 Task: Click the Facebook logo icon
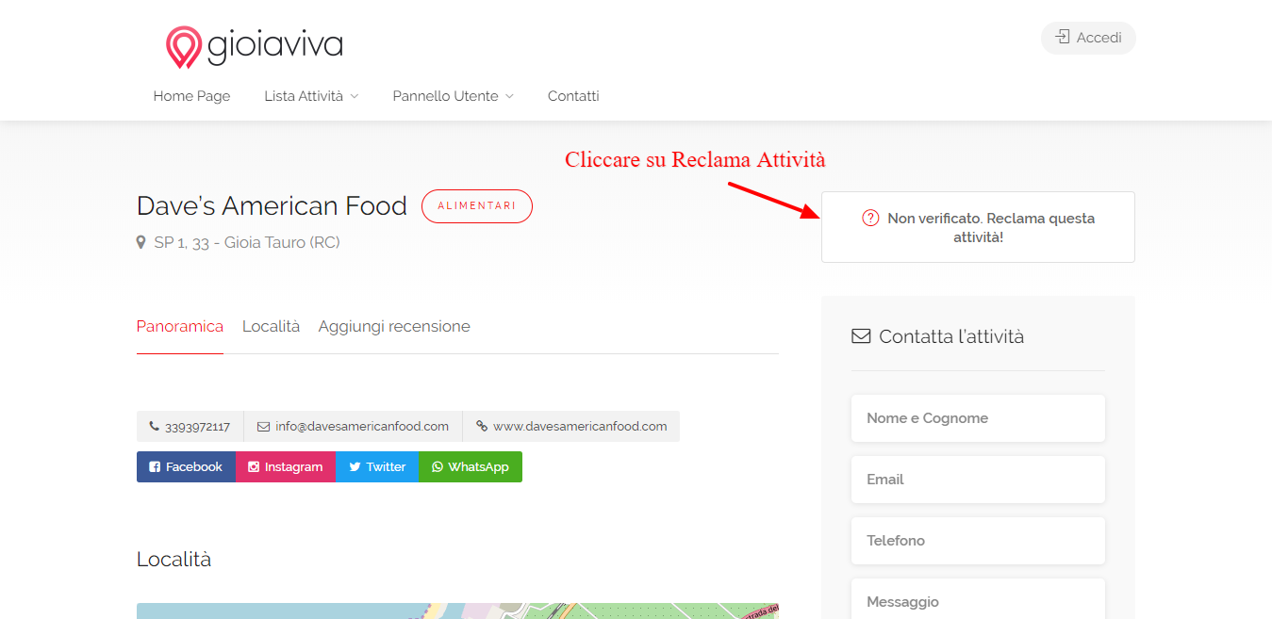point(155,467)
